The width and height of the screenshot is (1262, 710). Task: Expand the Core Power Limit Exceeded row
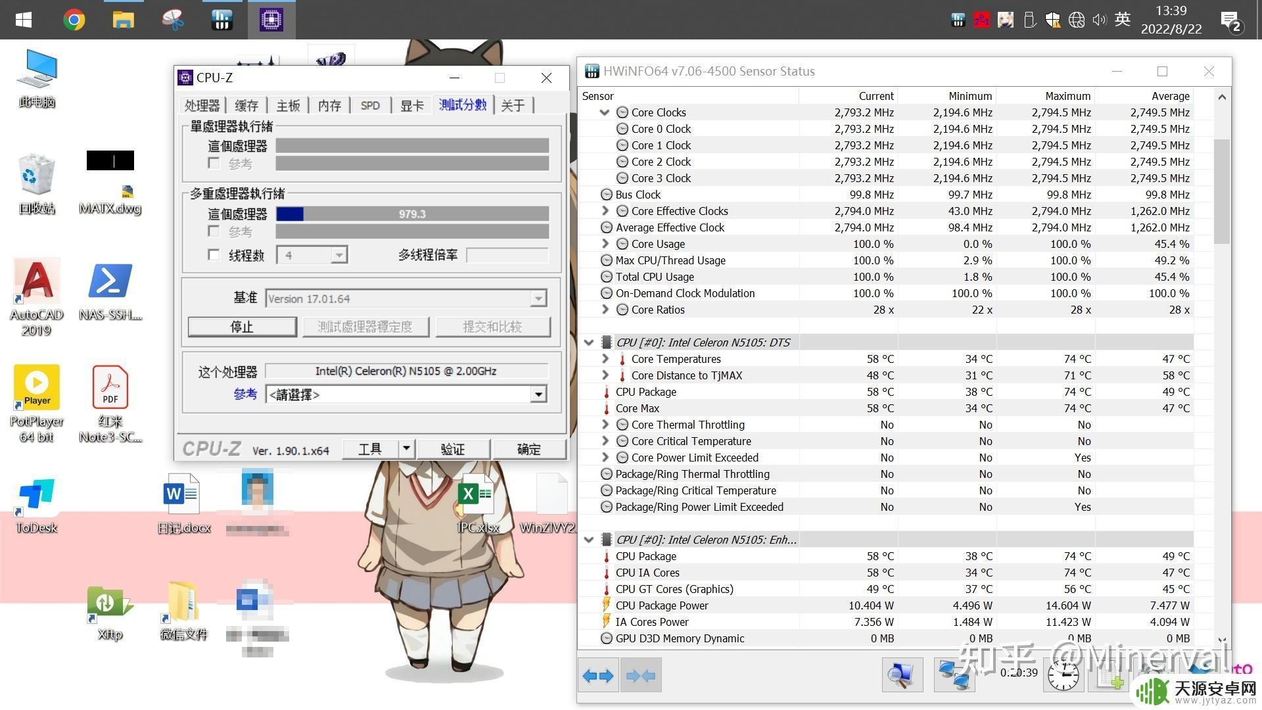click(605, 458)
